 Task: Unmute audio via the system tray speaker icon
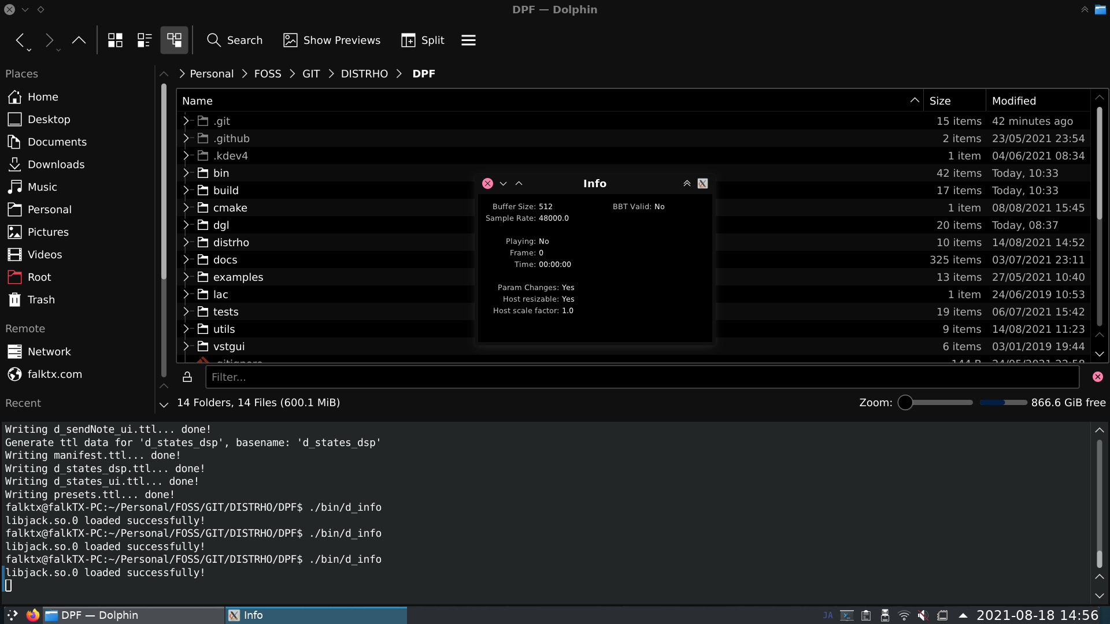point(923,615)
